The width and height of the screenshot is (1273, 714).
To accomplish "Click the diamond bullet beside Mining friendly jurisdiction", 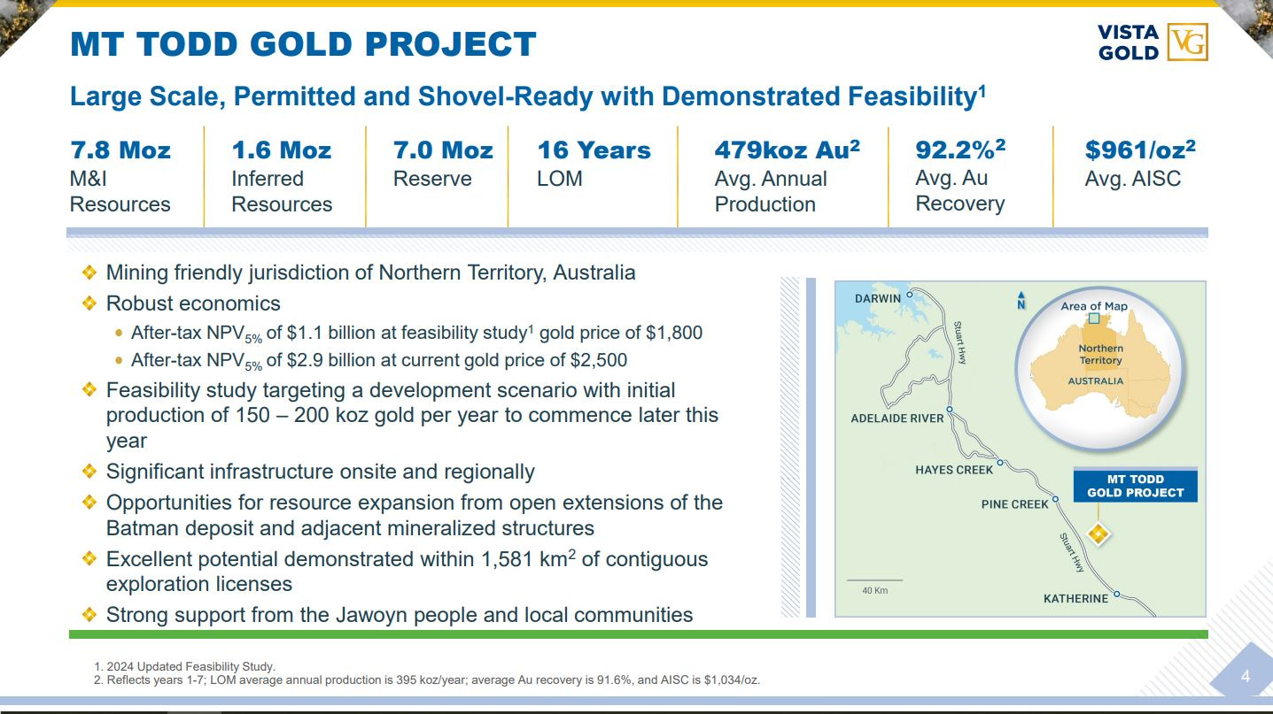I will pyautogui.click(x=89, y=273).
